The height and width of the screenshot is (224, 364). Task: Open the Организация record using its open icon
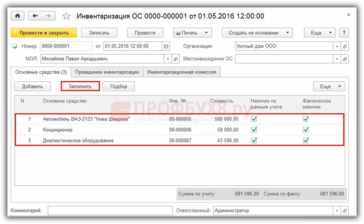(x=345, y=46)
